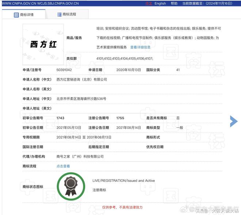
Task: Select the 代理/办理机构 label
Action: tap(34, 157)
